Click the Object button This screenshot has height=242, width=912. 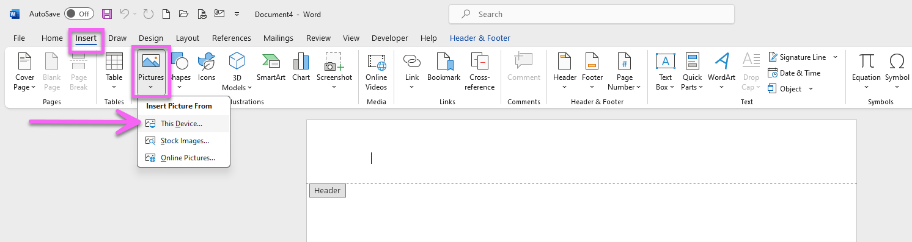(784, 89)
